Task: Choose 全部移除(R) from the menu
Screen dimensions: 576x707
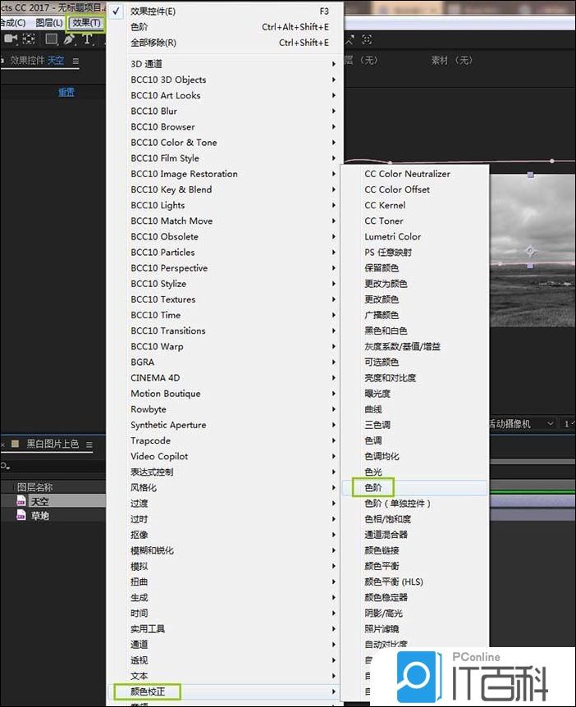Action: [x=224, y=43]
